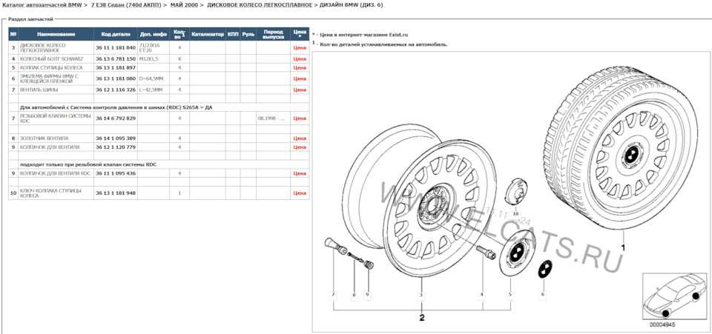The width and height of the screenshot is (712, 334).
Task: Click the ЗОЛОТНИК ВЕНТИЛЯ name cell
Action: 56,138
